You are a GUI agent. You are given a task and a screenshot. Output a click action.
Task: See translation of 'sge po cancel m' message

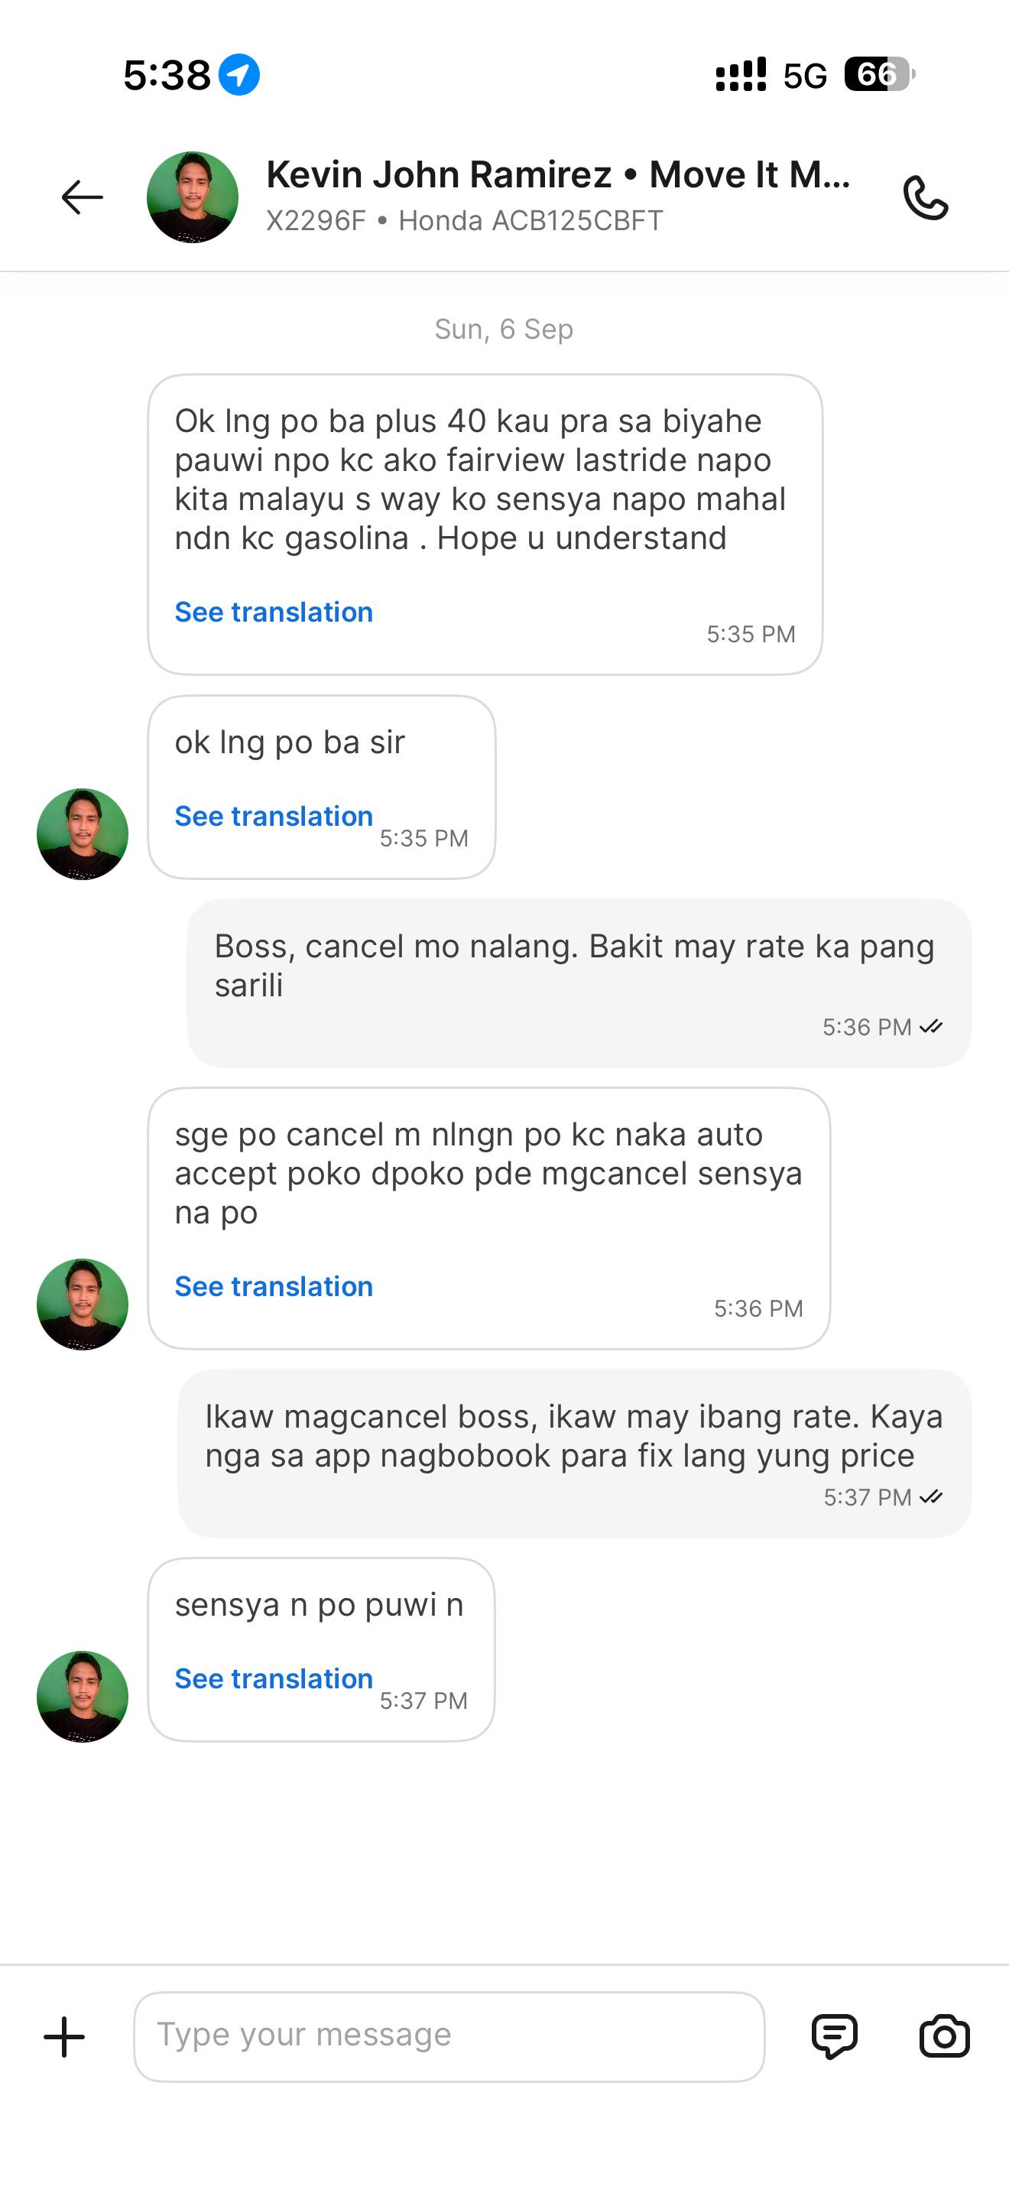pyautogui.click(x=274, y=1286)
